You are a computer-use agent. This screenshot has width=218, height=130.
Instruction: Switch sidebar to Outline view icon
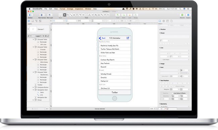(x=36, y=21)
